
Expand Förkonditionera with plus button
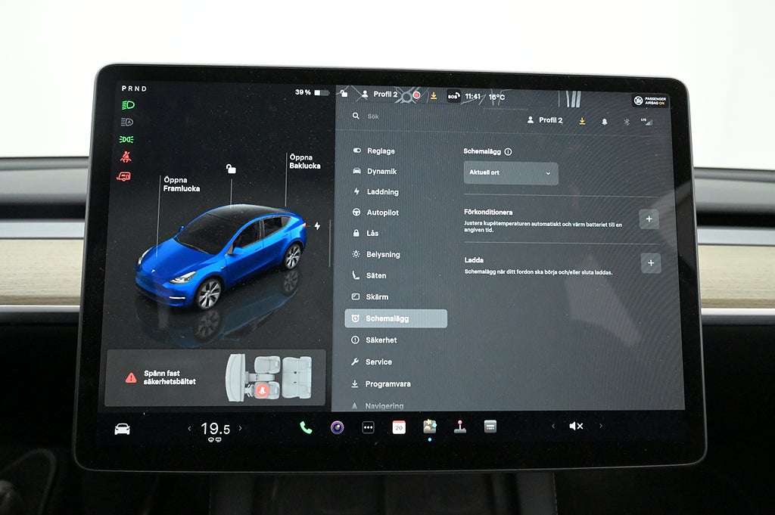tap(649, 219)
